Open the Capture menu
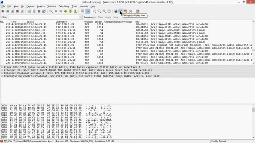Screen dimensions: 255x143 (x=30, y=6)
